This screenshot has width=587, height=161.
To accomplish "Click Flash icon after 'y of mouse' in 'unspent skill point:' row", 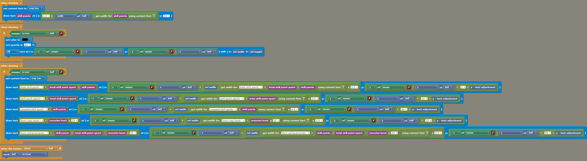I will pyautogui.click(x=349, y=109).
